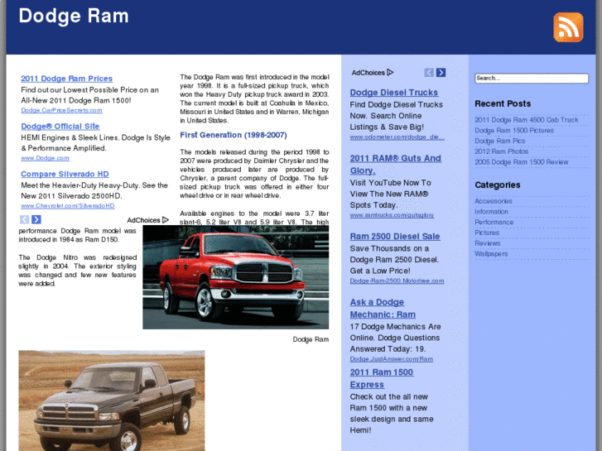Image resolution: width=602 pixels, height=451 pixels.
Task: Open Dodge® Official Site ad
Action: click(x=60, y=127)
